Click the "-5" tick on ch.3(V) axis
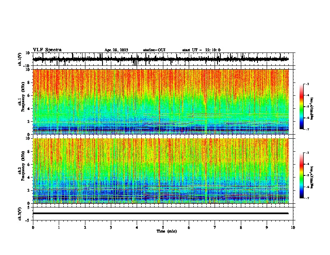Viewport: 330px width, 255px height. 28,220
